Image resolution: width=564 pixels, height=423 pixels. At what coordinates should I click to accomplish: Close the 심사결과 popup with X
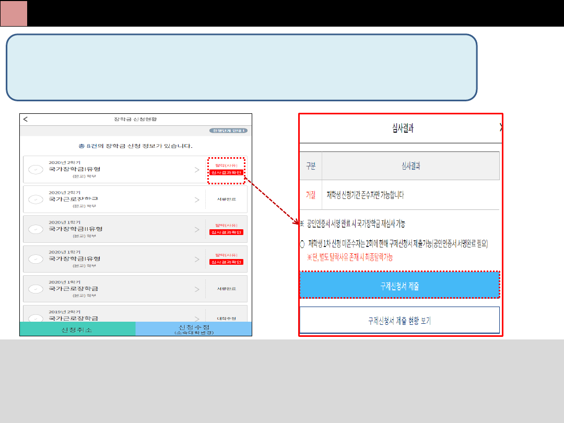[x=501, y=127]
